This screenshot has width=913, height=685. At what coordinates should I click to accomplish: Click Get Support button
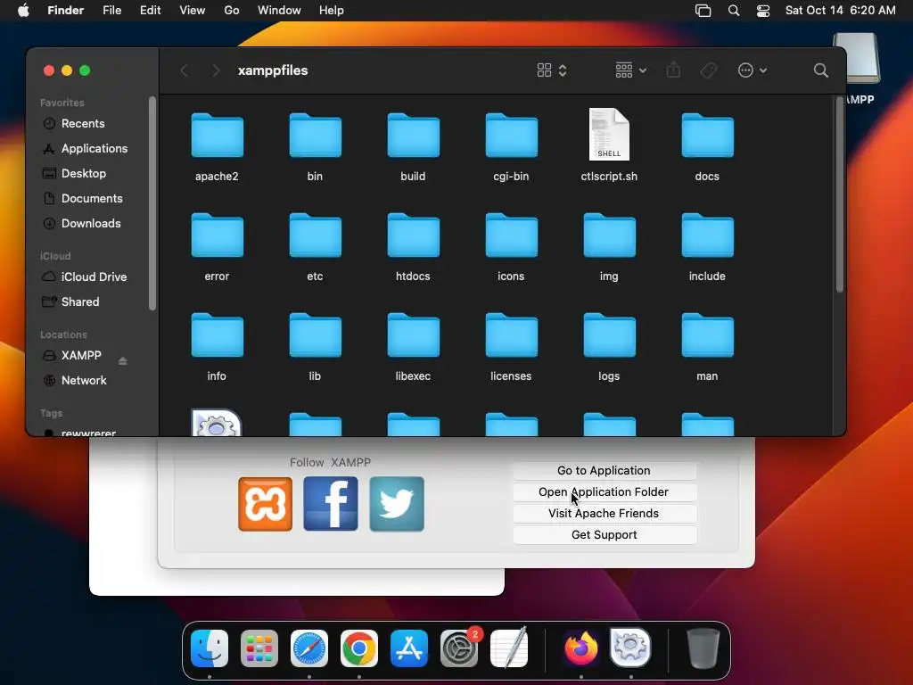click(605, 535)
